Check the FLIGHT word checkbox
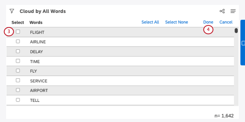This screenshot has width=245, height=122. 18,32
